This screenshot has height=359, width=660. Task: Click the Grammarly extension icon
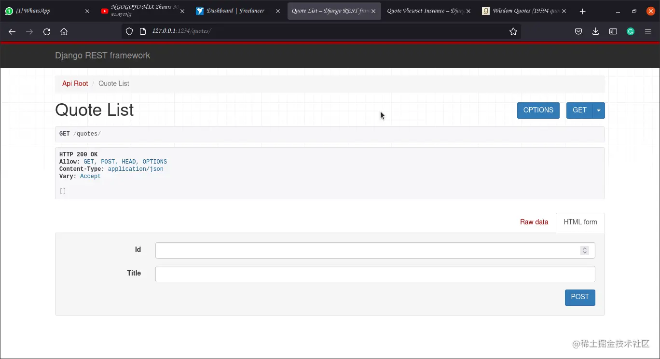click(631, 31)
